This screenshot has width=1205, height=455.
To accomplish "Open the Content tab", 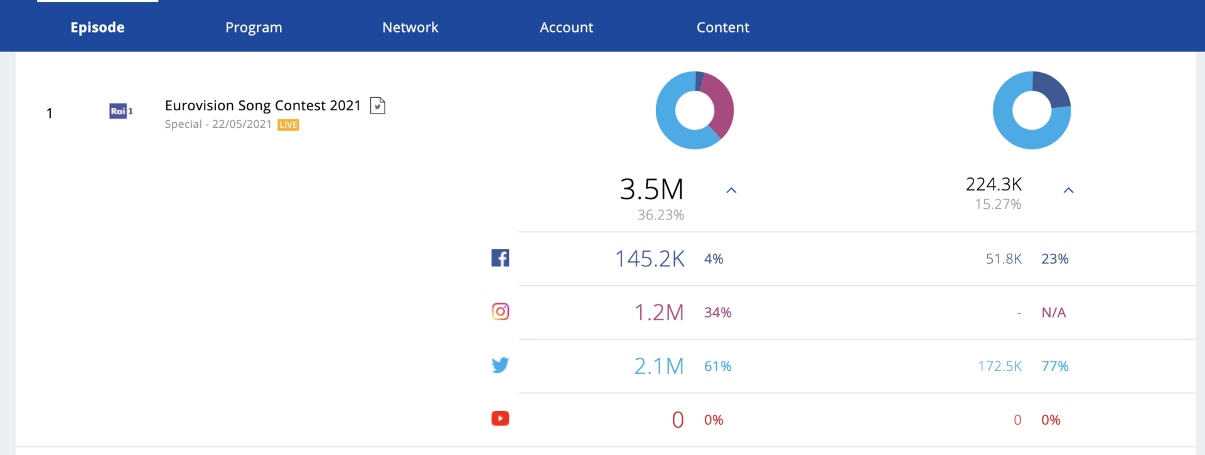I will click(x=723, y=28).
